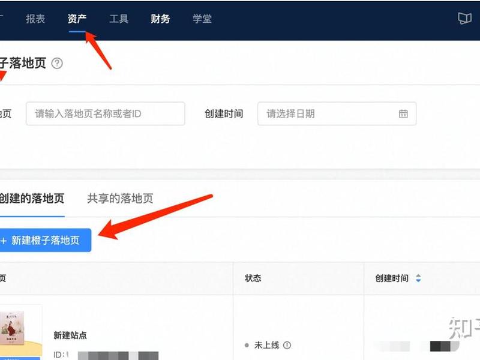Open the landing page thumbnail for 新建站点
The width and height of the screenshot is (480, 360).
click(20, 332)
